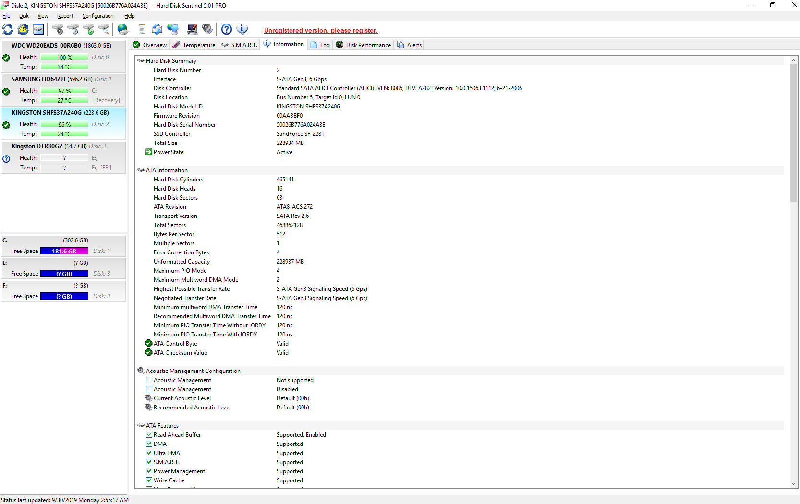The image size is (800, 504).
Task: Switch to the S.M.A.R.T. tab
Action: tap(239, 45)
